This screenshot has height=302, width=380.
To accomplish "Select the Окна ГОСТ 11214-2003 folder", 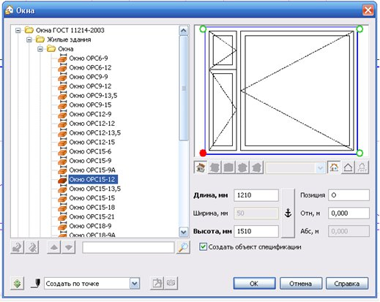I will (70, 30).
